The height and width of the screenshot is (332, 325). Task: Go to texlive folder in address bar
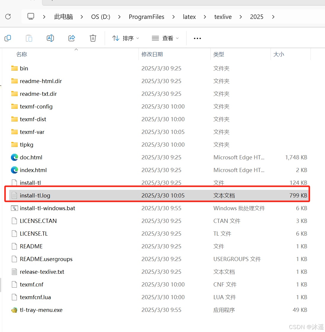pyautogui.click(x=223, y=17)
